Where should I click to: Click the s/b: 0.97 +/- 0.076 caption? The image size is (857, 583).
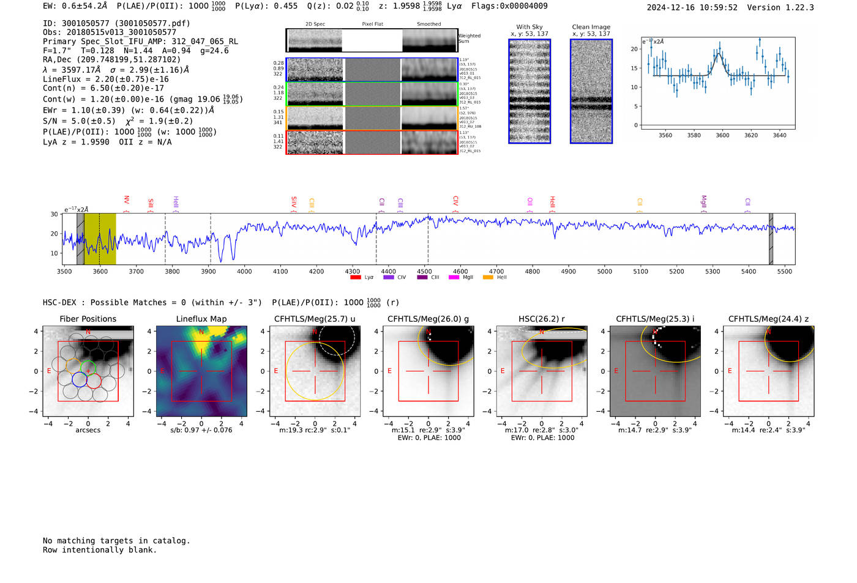(201, 430)
